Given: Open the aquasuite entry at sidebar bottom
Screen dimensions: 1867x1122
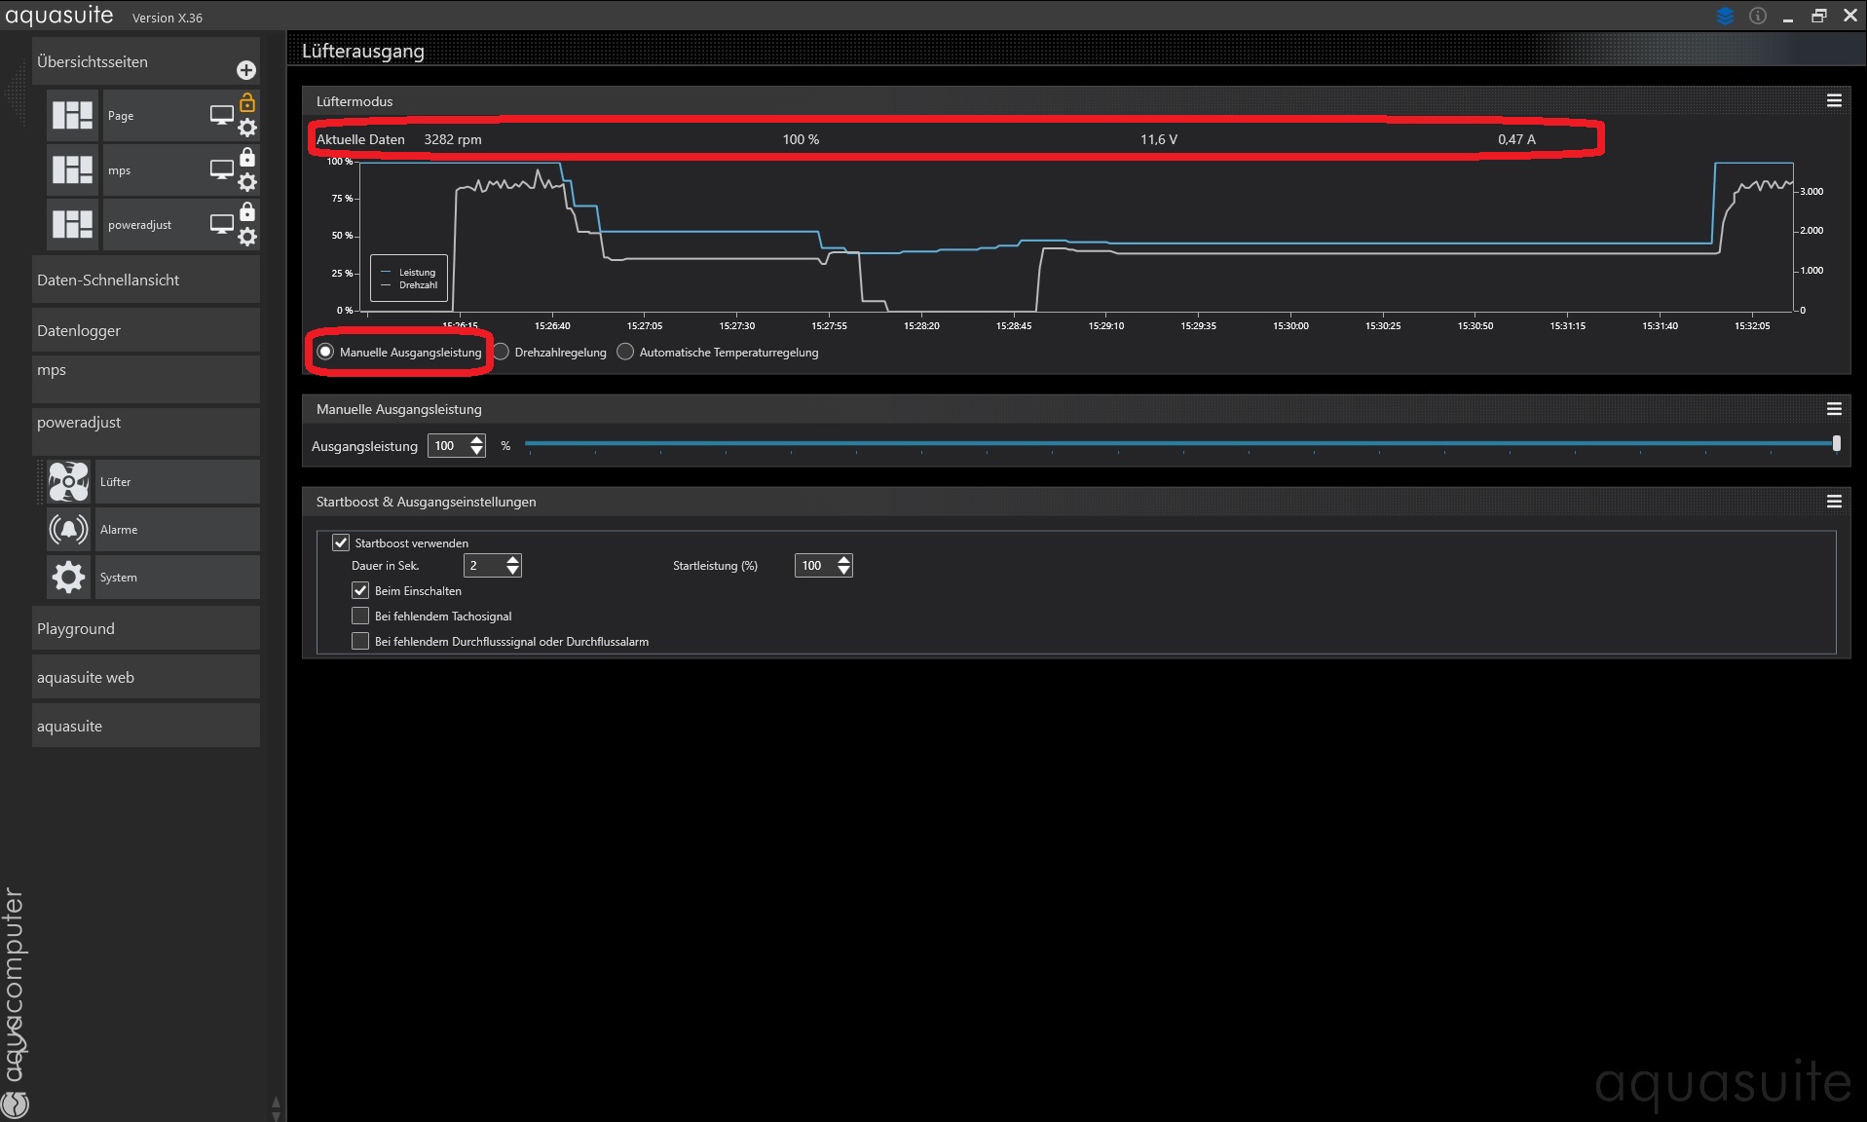Looking at the screenshot, I should 146,726.
